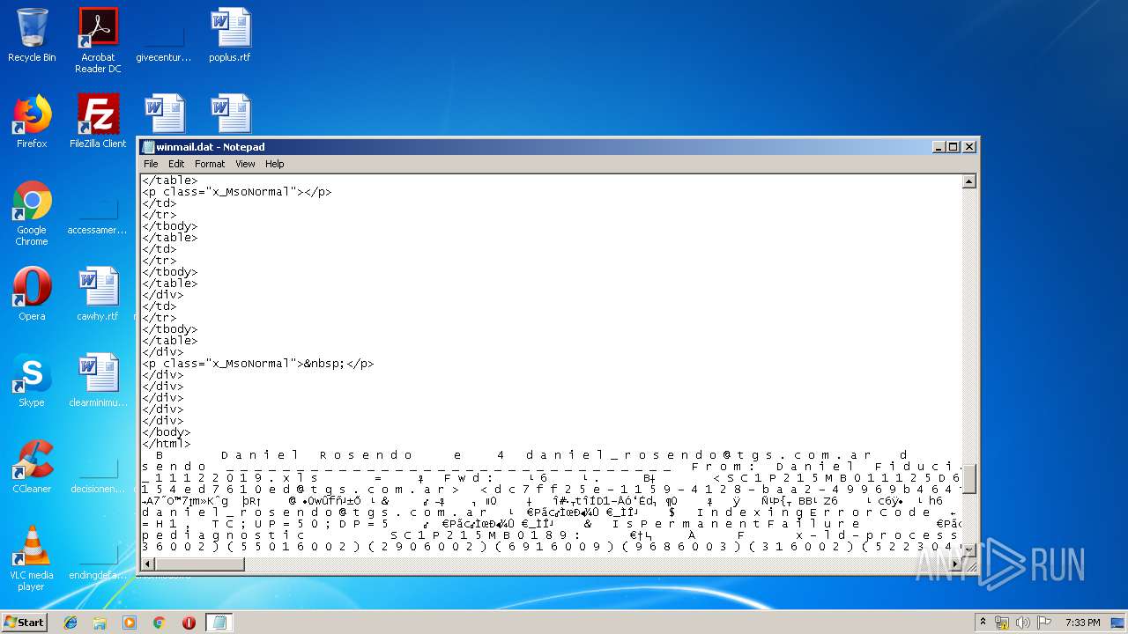Open the clearminimu... Word document
This screenshot has width=1128, height=634.
pos(98,380)
